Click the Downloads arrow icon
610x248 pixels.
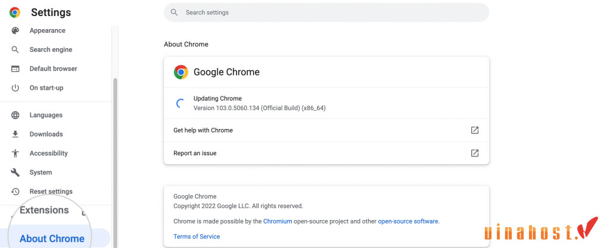(x=15, y=134)
